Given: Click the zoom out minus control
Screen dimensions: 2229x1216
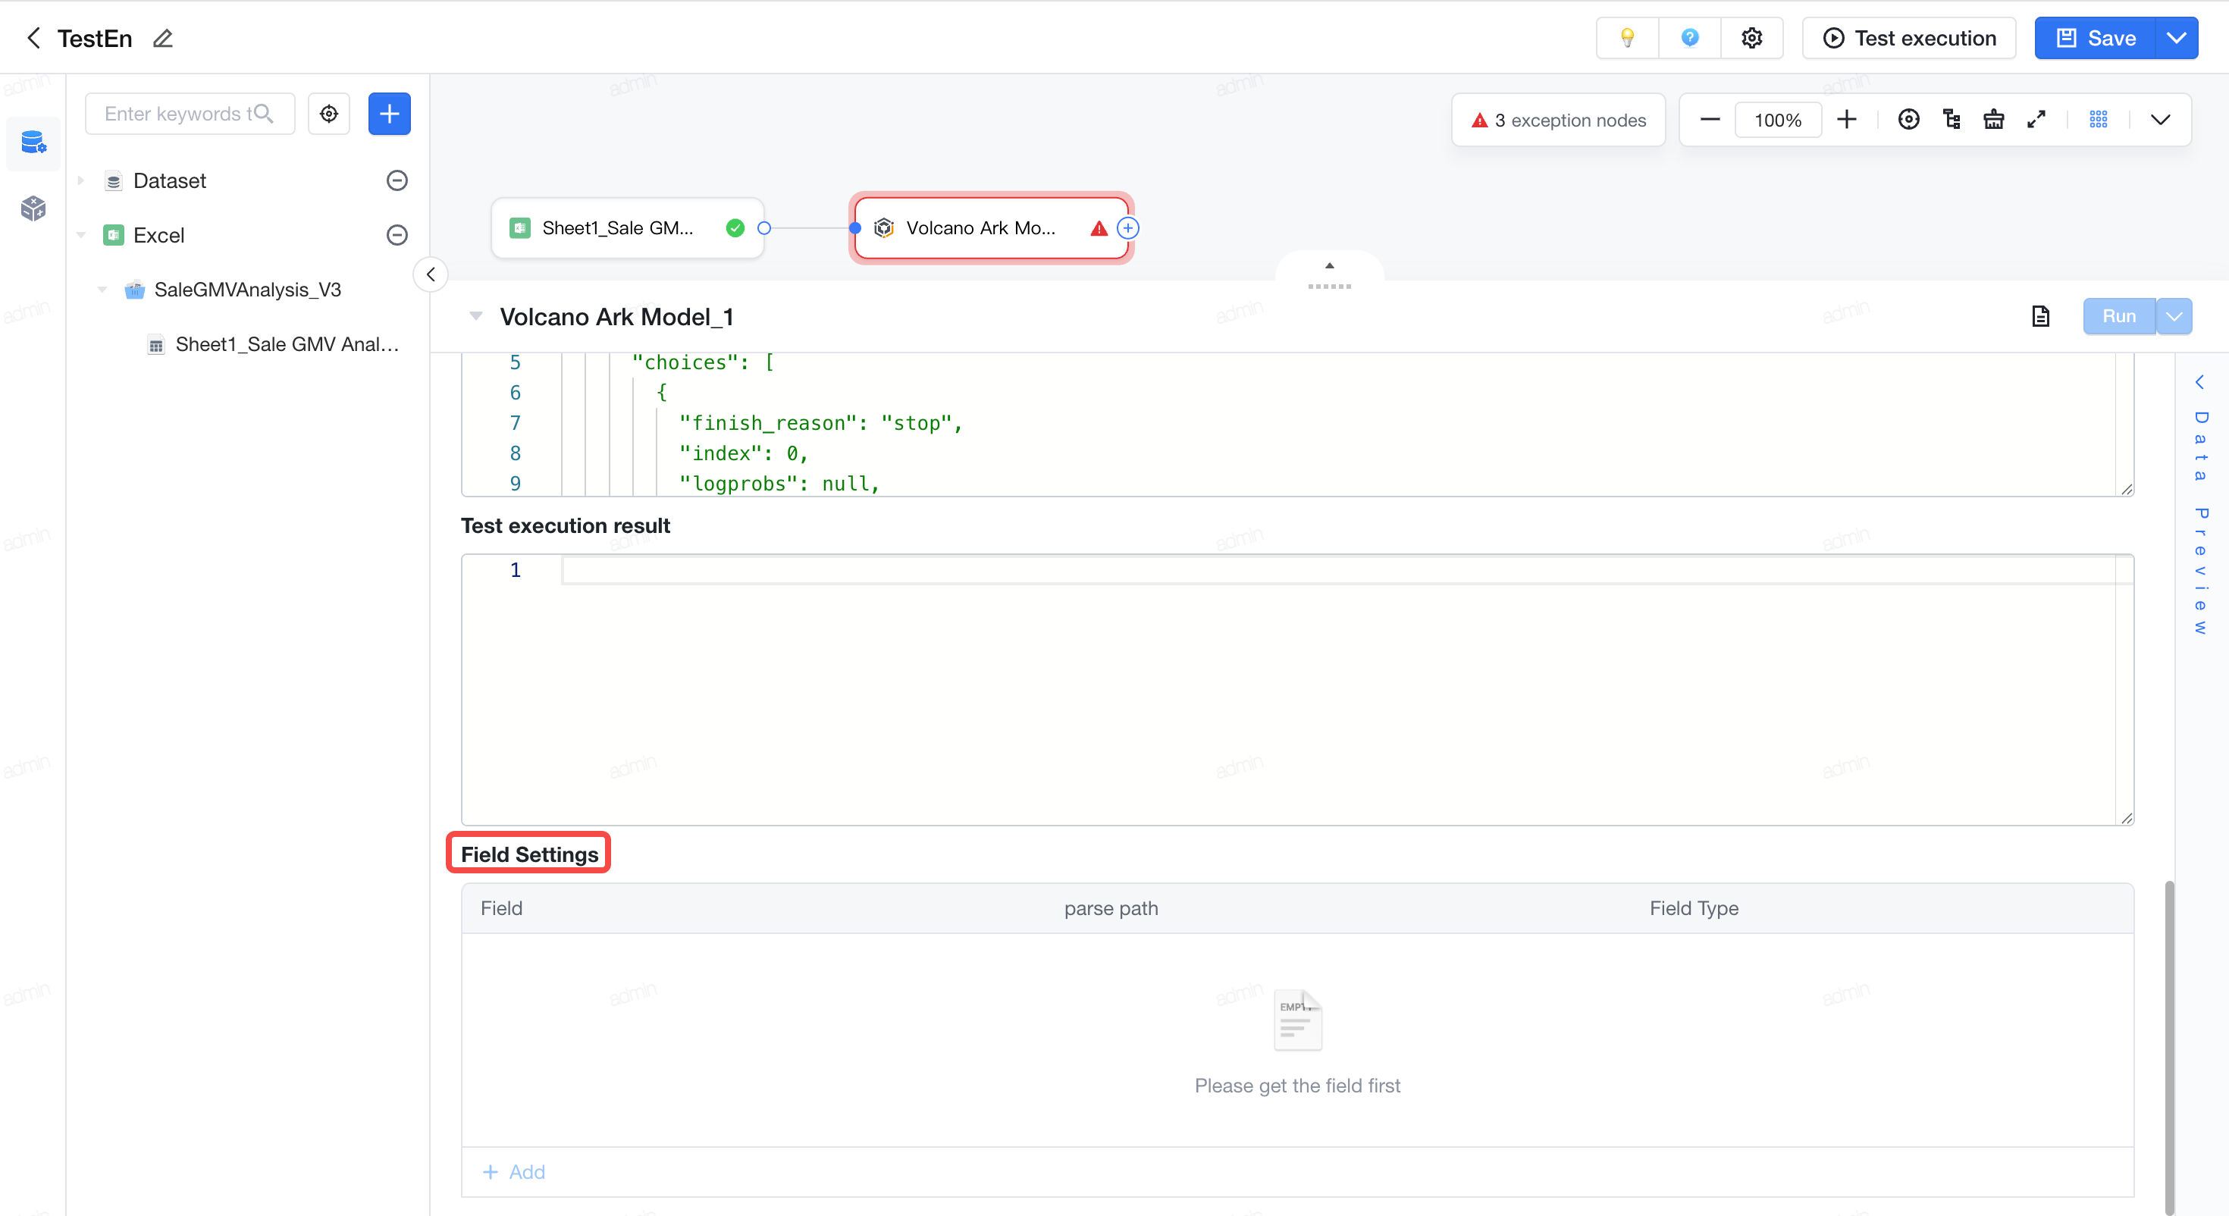Looking at the screenshot, I should coord(1710,120).
